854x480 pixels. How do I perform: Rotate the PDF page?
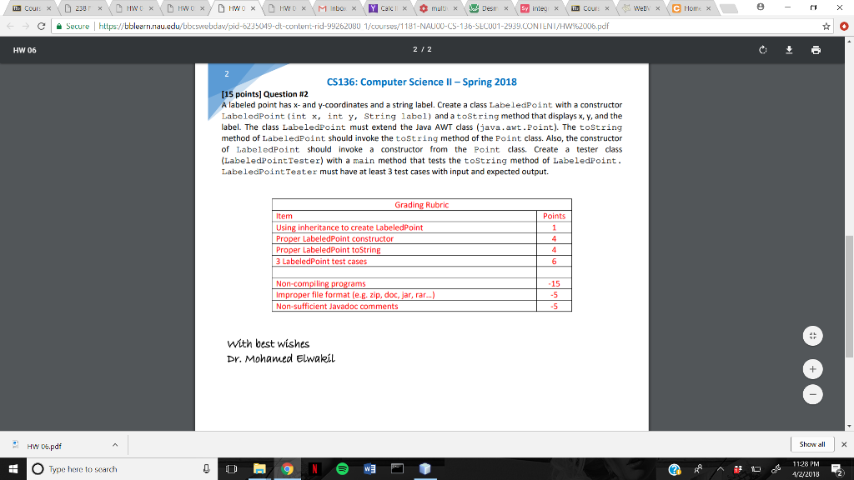click(x=761, y=50)
